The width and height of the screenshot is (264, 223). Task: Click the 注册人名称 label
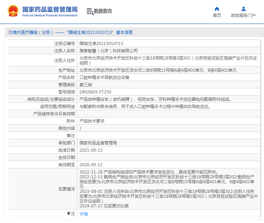point(64,51)
